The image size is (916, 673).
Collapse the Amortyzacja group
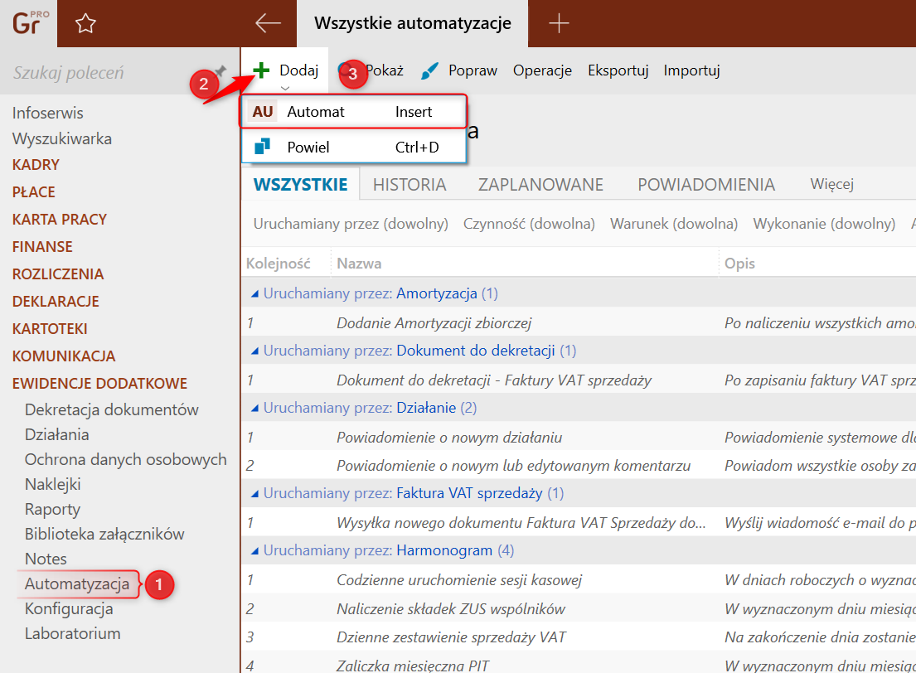[x=255, y=293]
